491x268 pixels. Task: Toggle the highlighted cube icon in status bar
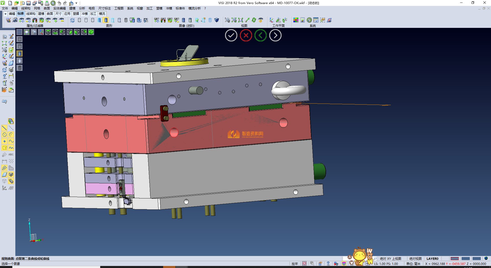344,264
